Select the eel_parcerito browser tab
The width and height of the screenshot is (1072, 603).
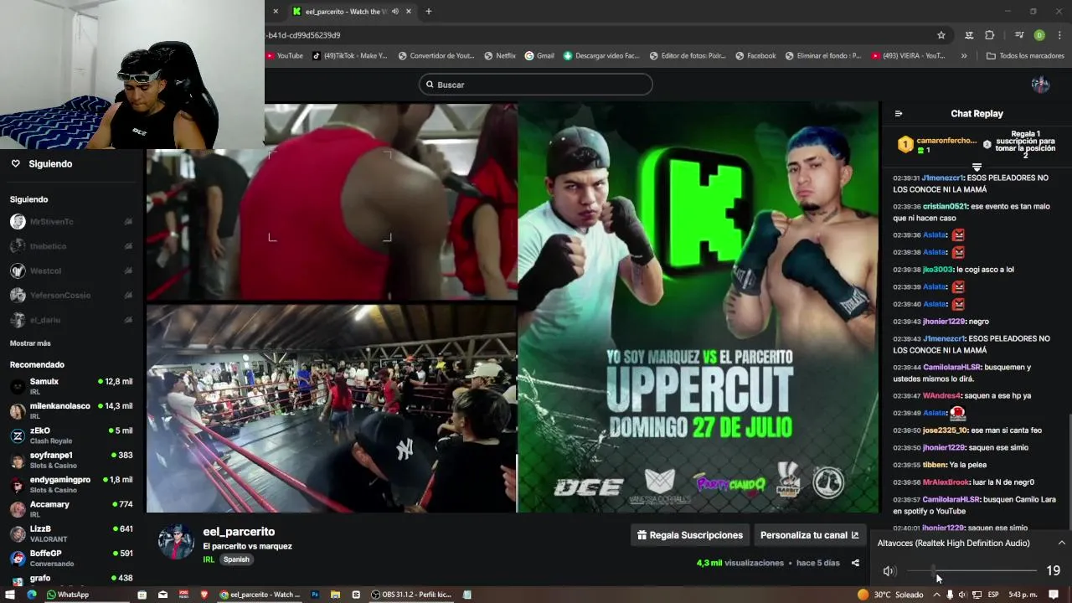tap(352, 12)
